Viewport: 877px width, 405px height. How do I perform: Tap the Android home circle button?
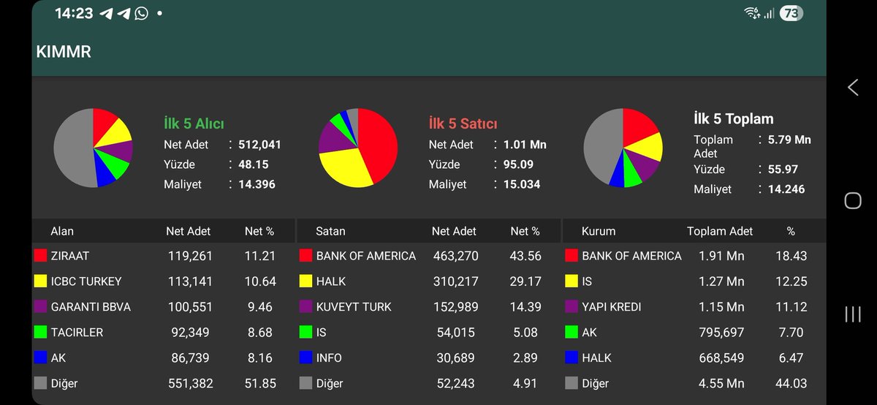pos(852,201)
